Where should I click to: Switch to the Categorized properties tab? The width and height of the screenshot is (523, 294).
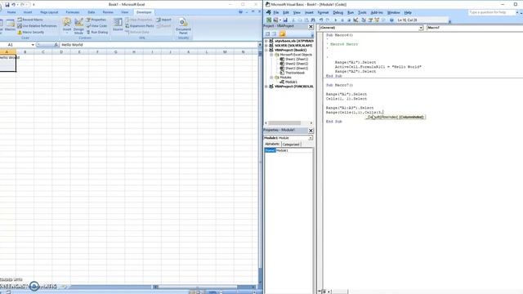(291, 145)
